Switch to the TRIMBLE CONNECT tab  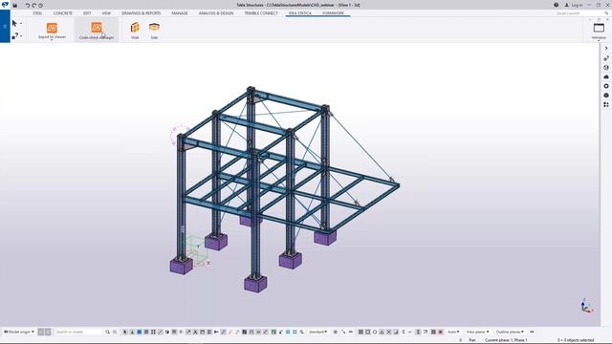(x=261, y=13)
